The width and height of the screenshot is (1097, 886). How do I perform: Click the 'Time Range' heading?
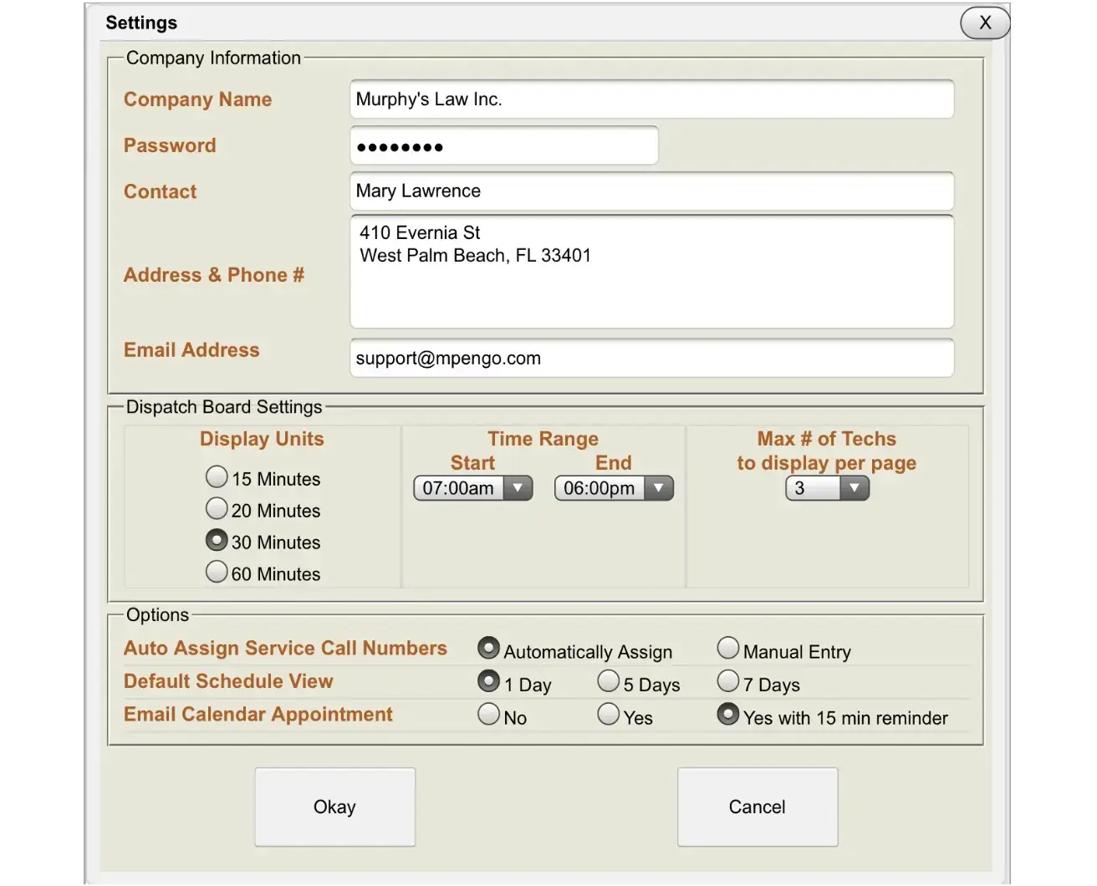click(x=543, y=439)
